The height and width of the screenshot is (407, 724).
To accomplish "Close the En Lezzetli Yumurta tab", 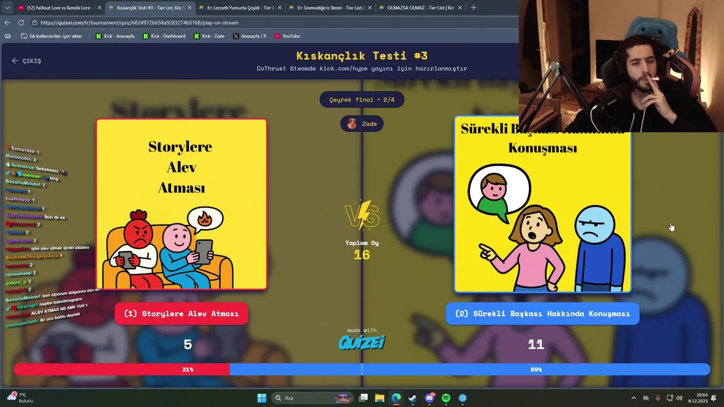I will click(280, 7).
